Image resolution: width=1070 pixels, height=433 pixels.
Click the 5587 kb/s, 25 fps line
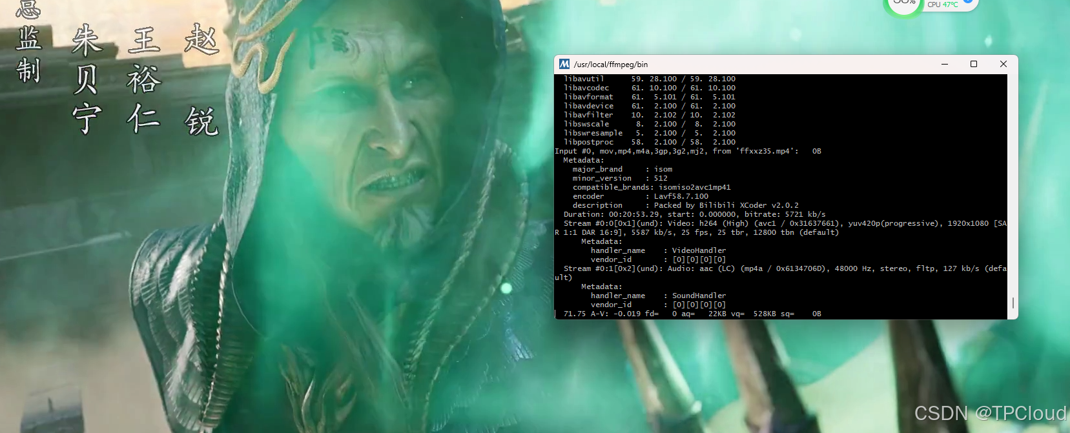(697, 232)
